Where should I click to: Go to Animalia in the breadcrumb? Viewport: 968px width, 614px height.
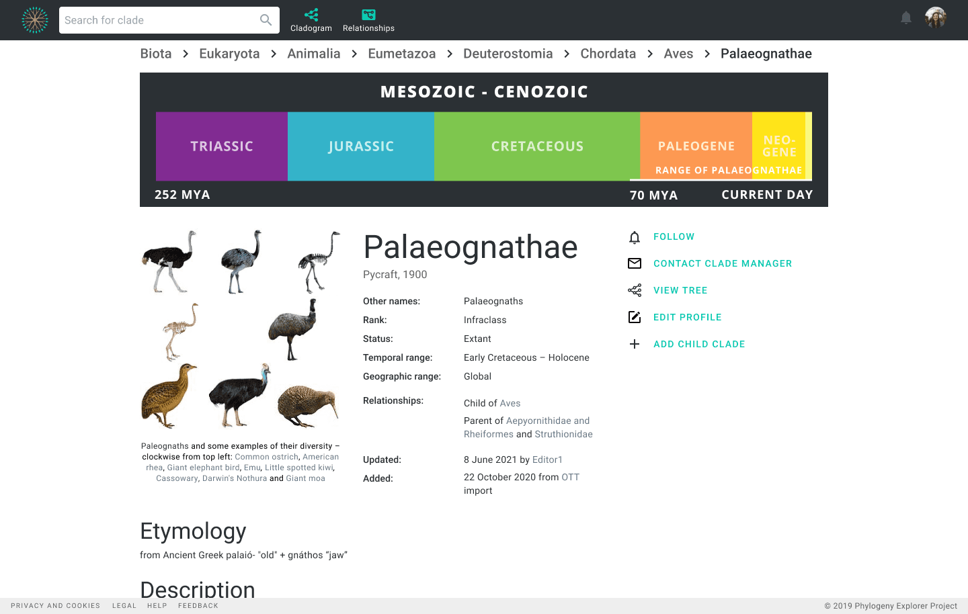(x=314, y=54)
